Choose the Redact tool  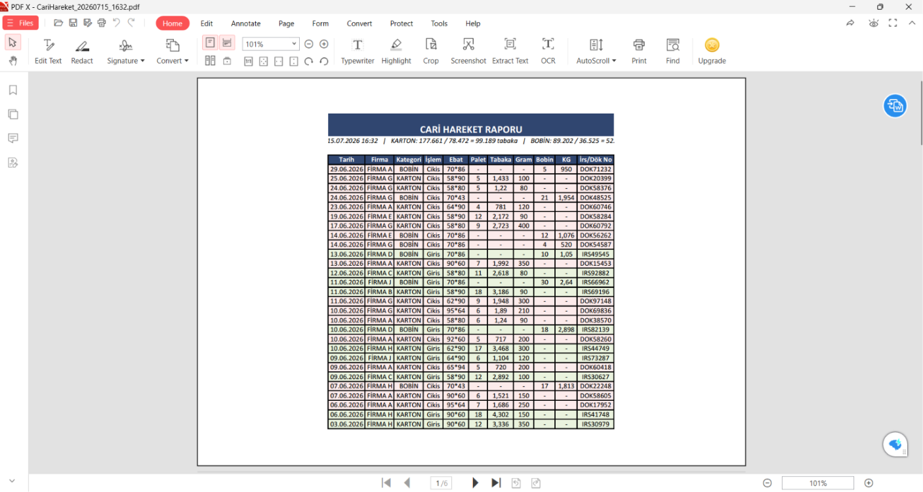click(x=82, y=52)
